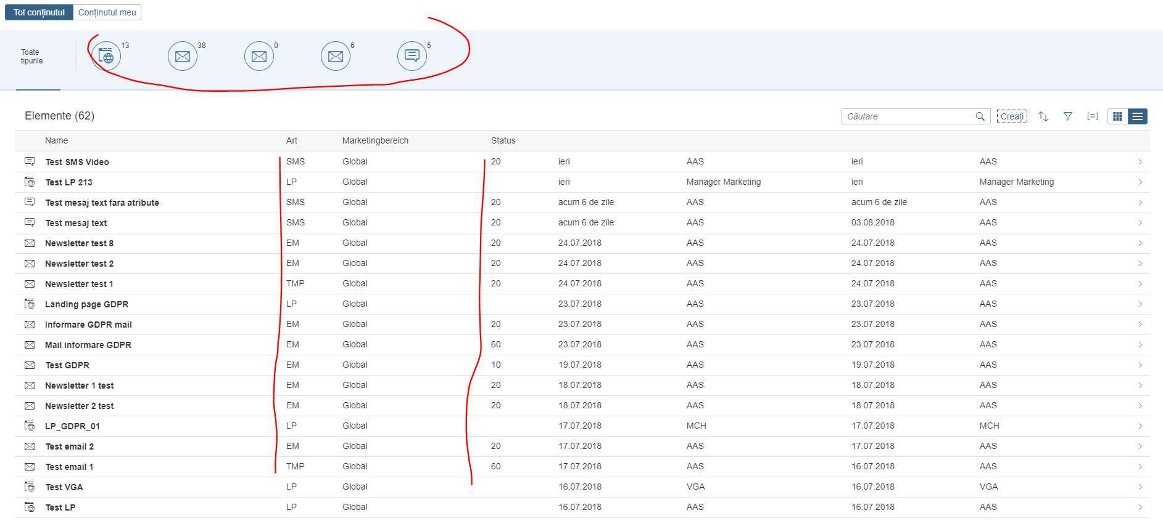Filter by email icon with count 6

[x=336, y=57]
